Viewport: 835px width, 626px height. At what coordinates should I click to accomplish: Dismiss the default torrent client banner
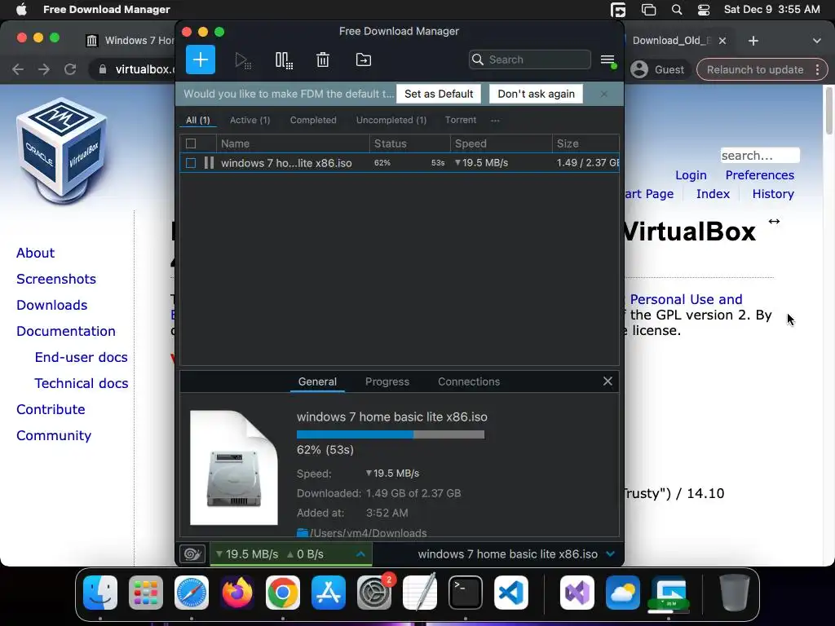(x=603, y=94)
